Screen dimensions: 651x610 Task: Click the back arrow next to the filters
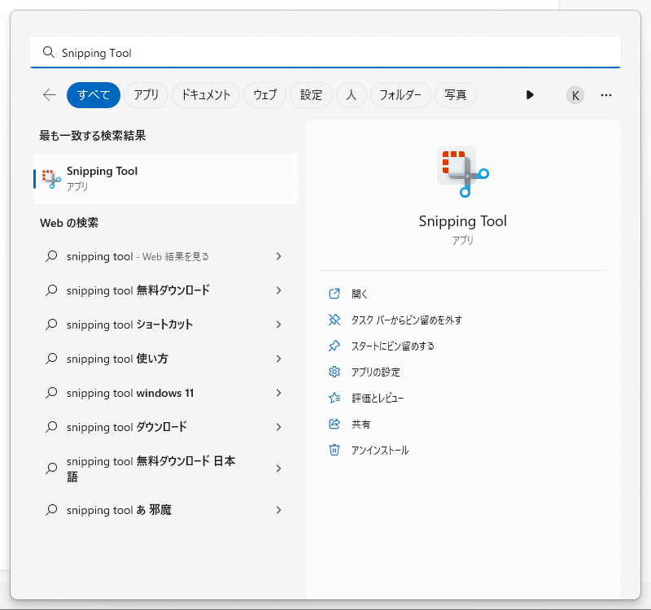pyautogui.click(x=49, y=95)
